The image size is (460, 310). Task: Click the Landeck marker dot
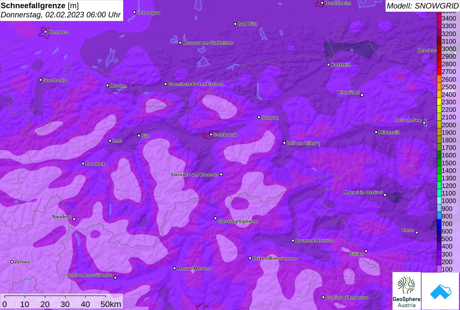[x=83, y=164]
